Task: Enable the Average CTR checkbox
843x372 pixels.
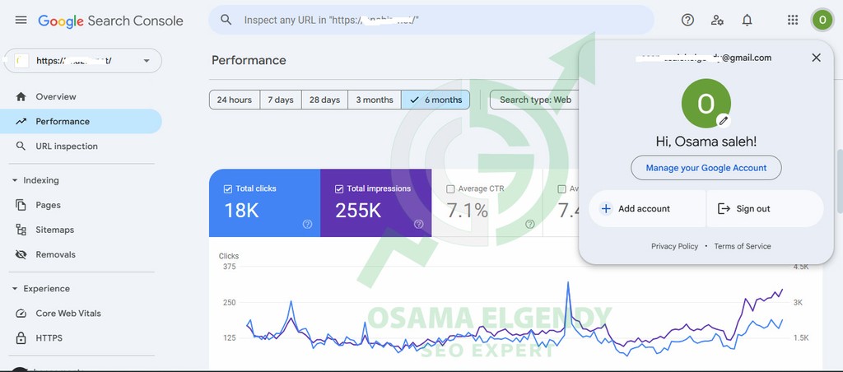Action: point(450,188)
